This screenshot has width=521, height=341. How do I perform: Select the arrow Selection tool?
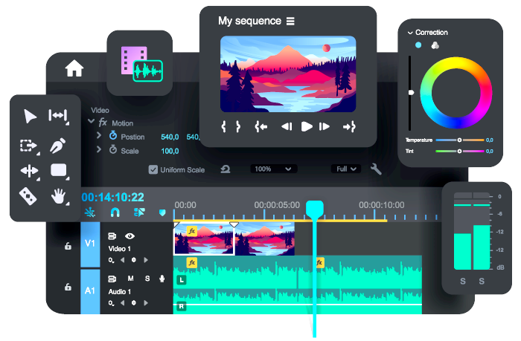tap(30, 116)
